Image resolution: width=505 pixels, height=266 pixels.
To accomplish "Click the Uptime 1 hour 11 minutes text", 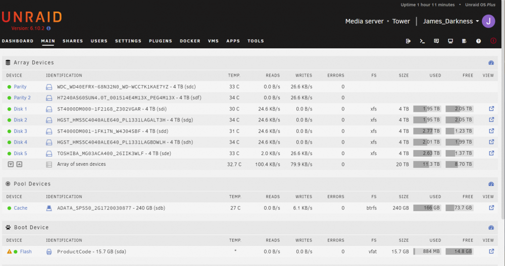I will click(427, 5).
